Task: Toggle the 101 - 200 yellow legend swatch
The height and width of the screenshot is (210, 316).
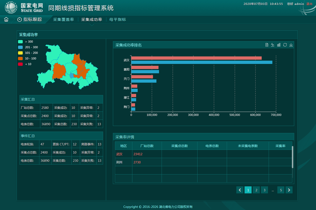Action: (x=20, y=53)
